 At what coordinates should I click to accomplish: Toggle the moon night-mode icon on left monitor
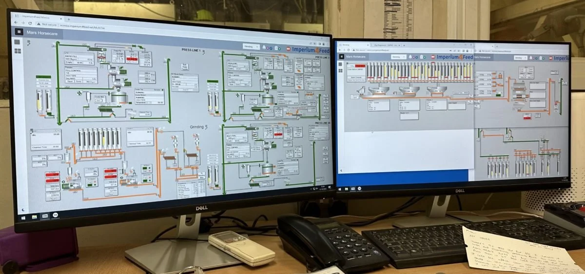click(x=23, y=210)
